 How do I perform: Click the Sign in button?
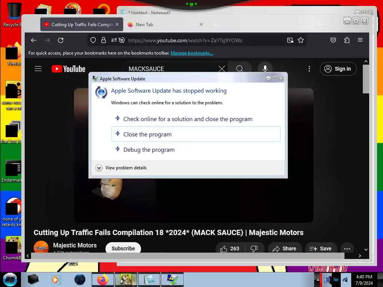[x=338, y=69]
